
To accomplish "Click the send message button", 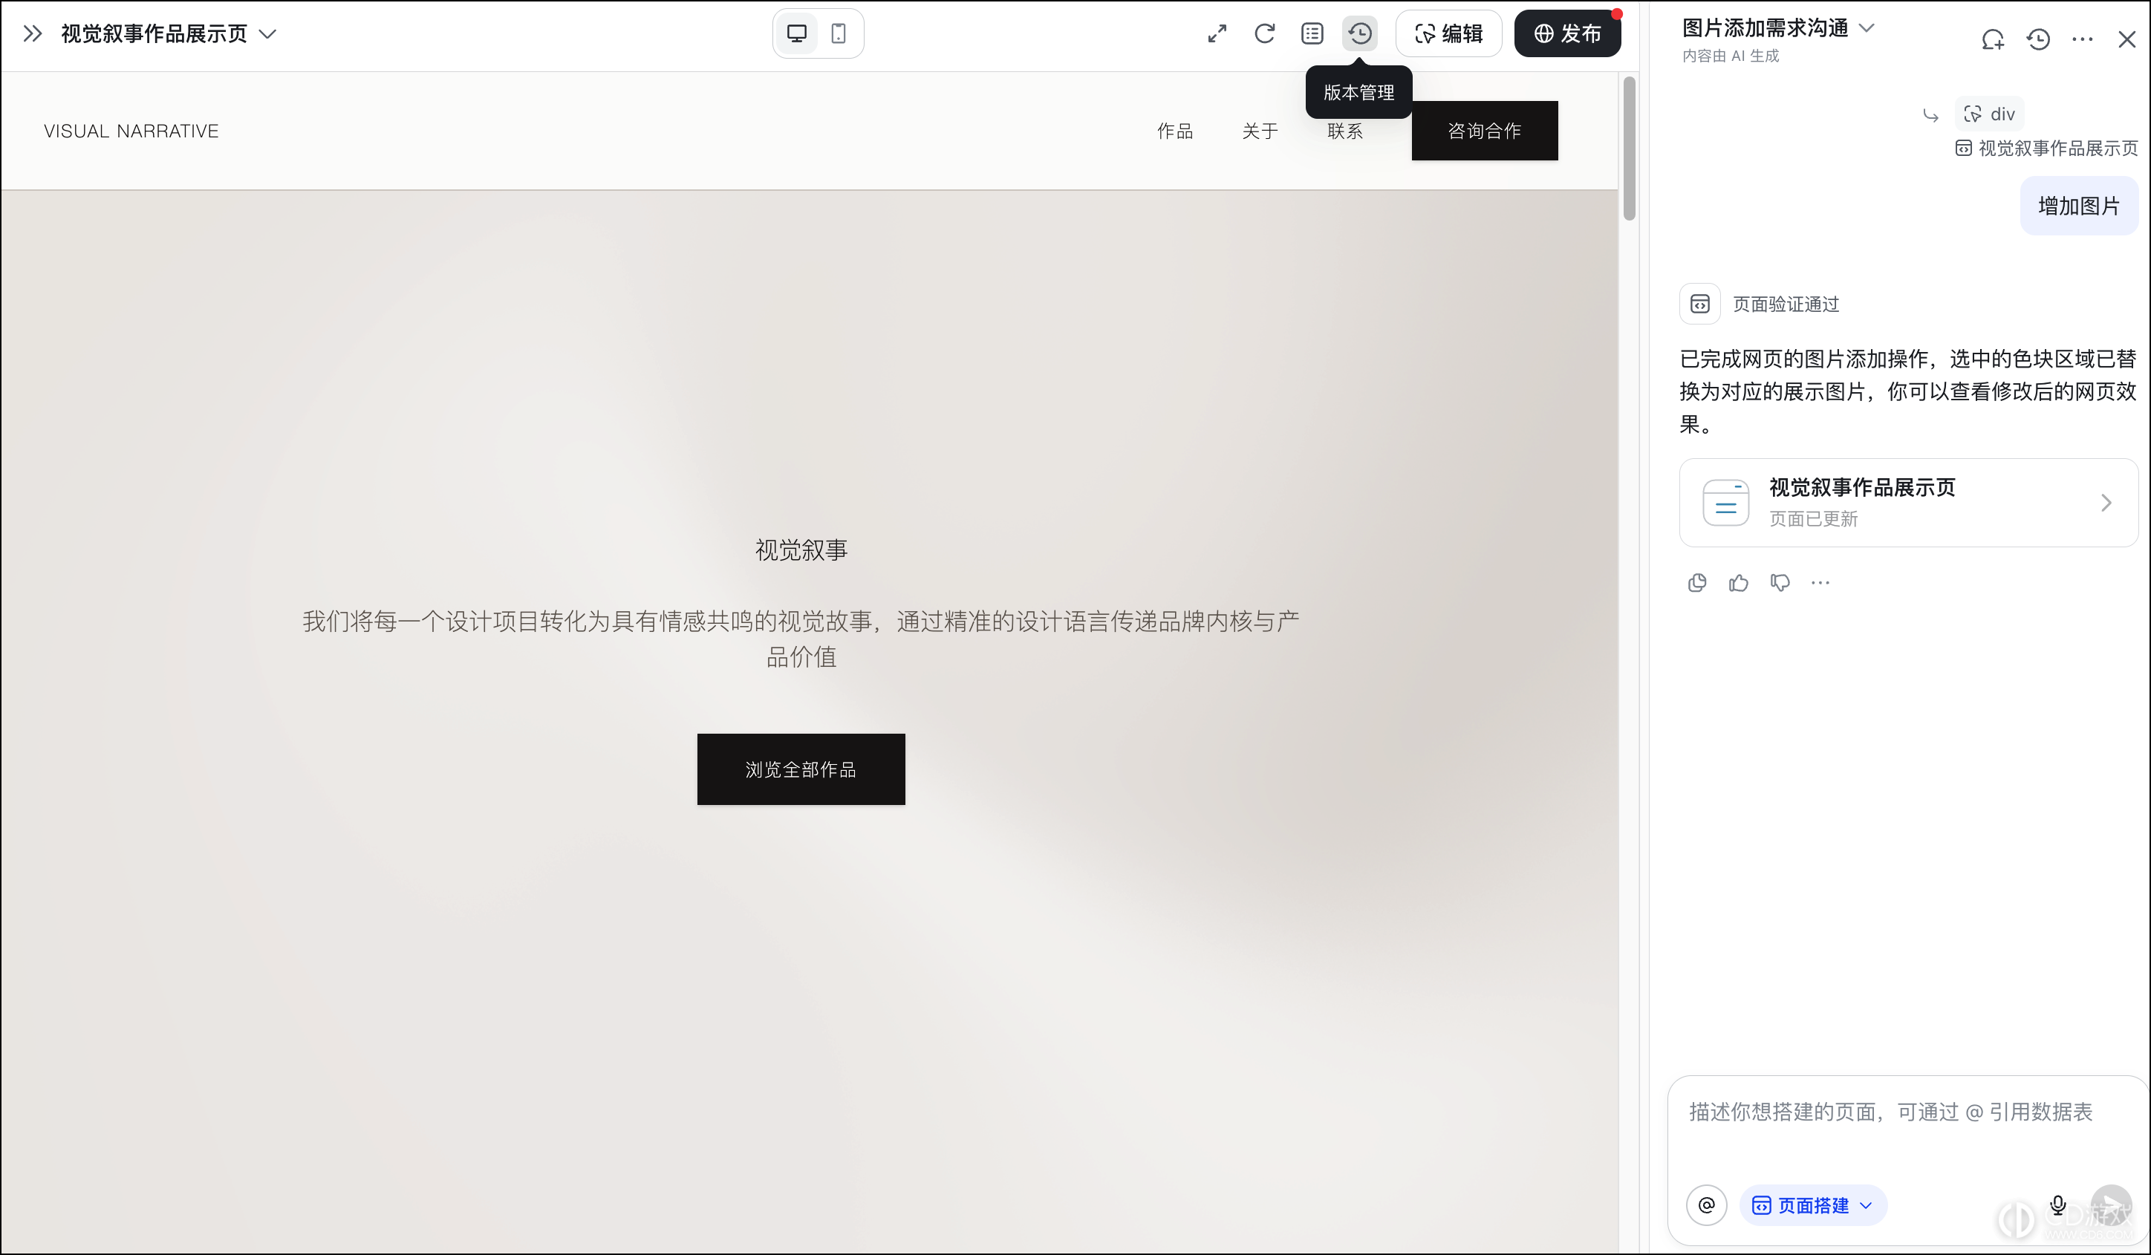I will coord(2112,1205).
